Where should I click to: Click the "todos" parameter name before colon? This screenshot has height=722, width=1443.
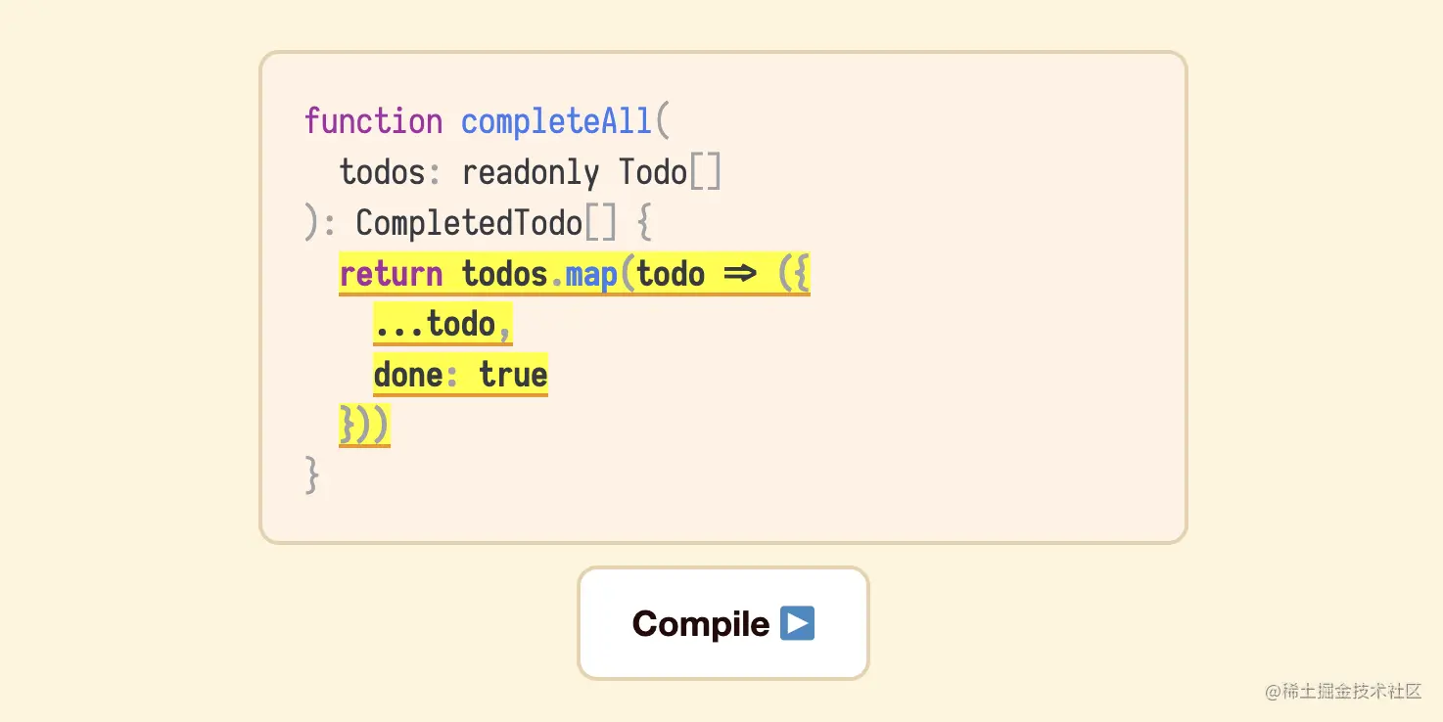382,173
